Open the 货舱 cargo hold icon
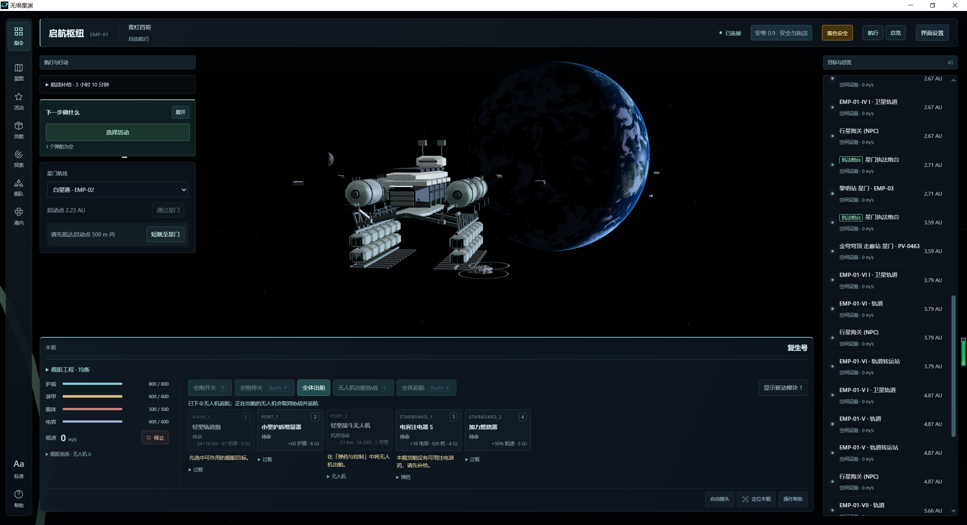967x525 pixels. click(x=19, y=130)
